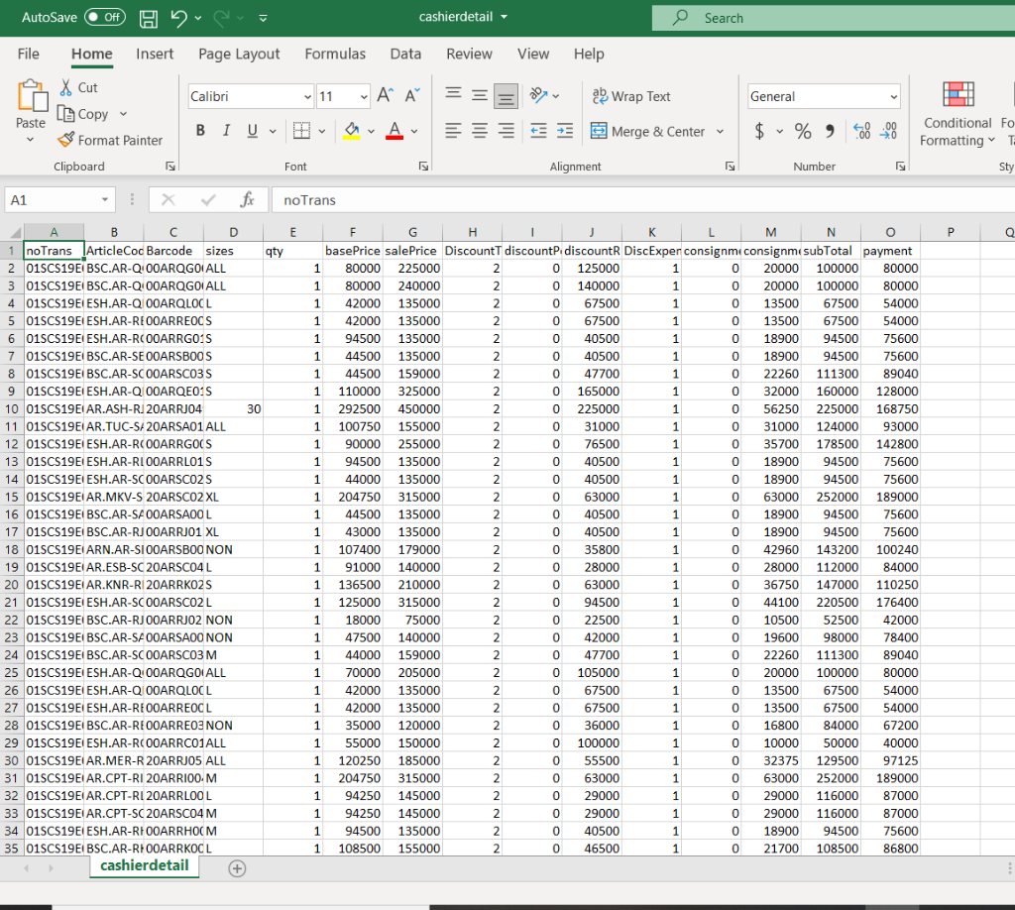The image size is (1015, 910).
Task: Switch to the Review tab
Action: 469,55
